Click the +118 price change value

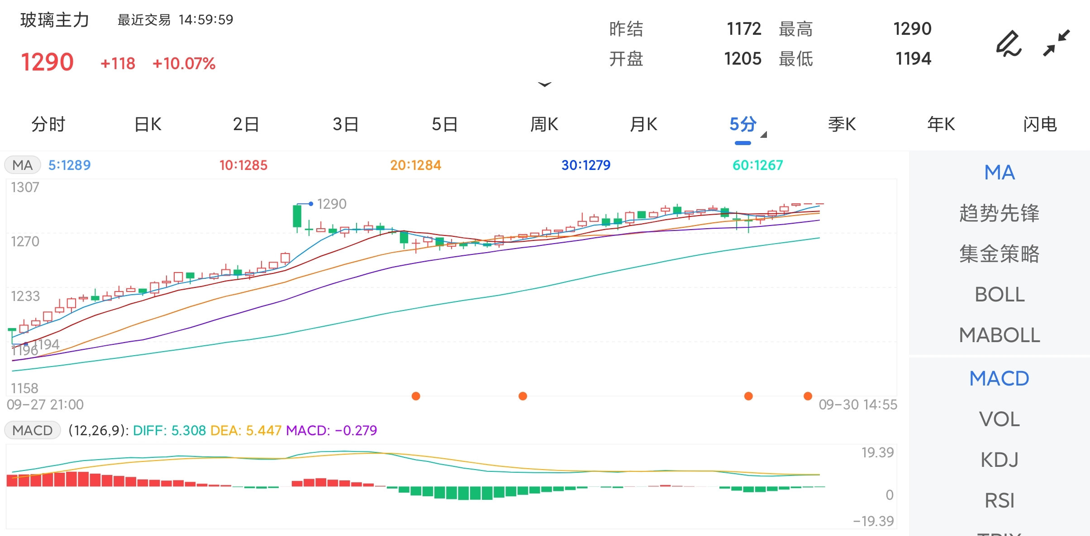point(118,63)
